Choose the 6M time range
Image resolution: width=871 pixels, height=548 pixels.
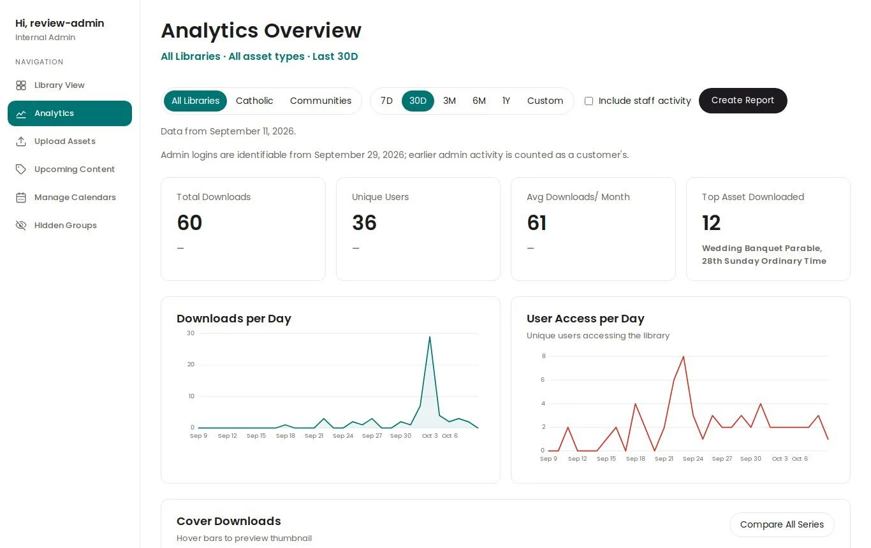coord(479,101)
